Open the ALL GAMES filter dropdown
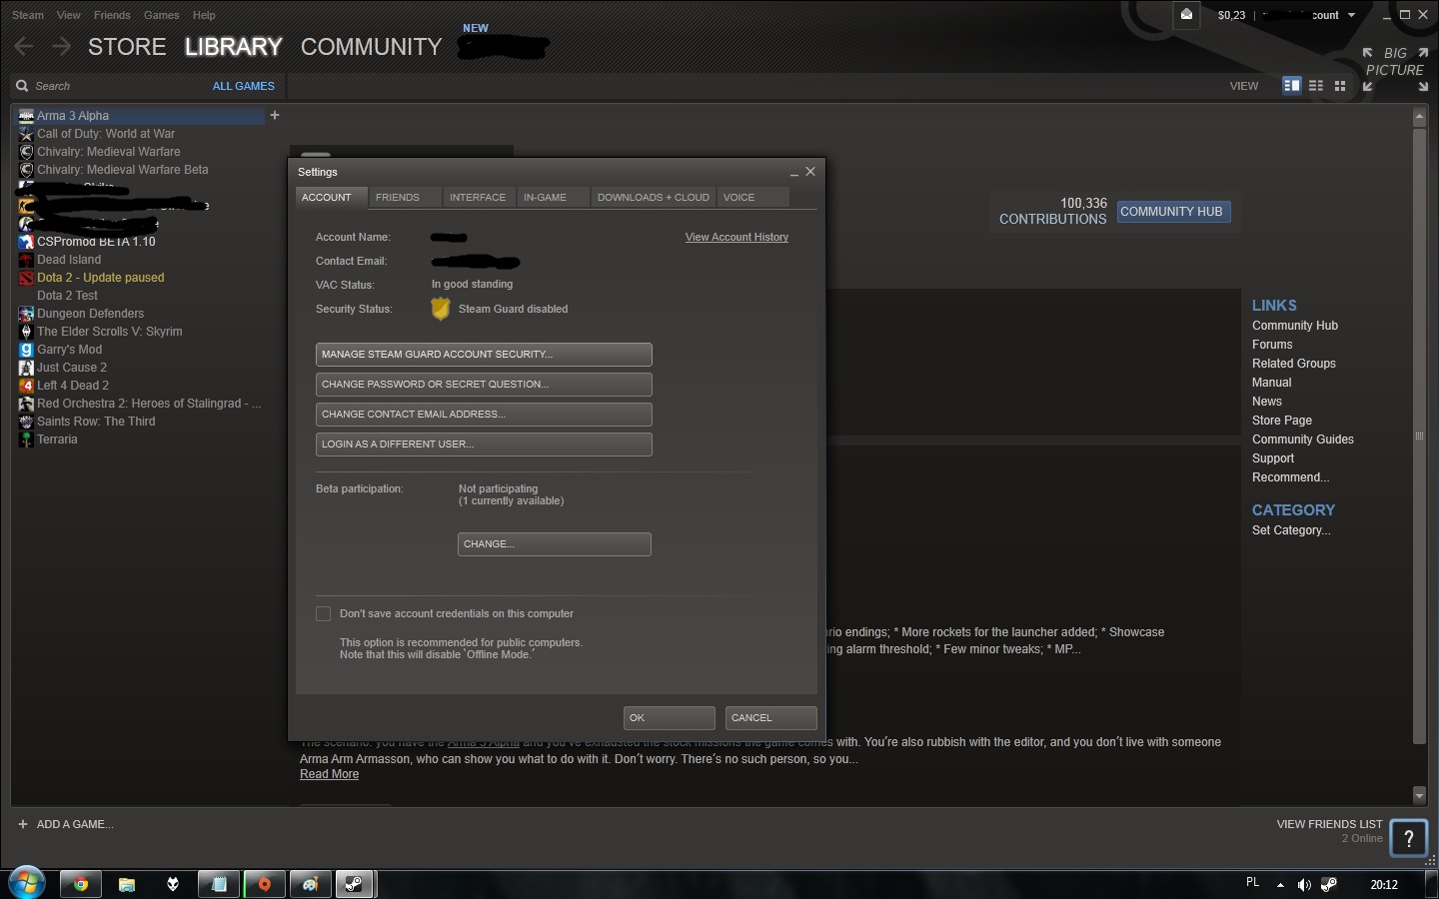 243,86
